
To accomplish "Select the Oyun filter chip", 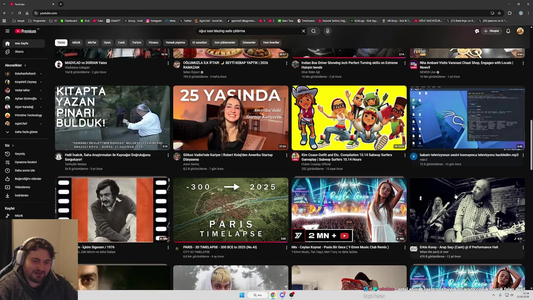I will [107, 42].
